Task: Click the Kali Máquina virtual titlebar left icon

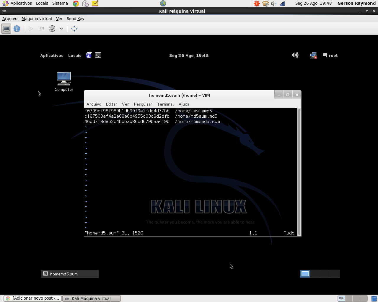Action: point(4,11)
